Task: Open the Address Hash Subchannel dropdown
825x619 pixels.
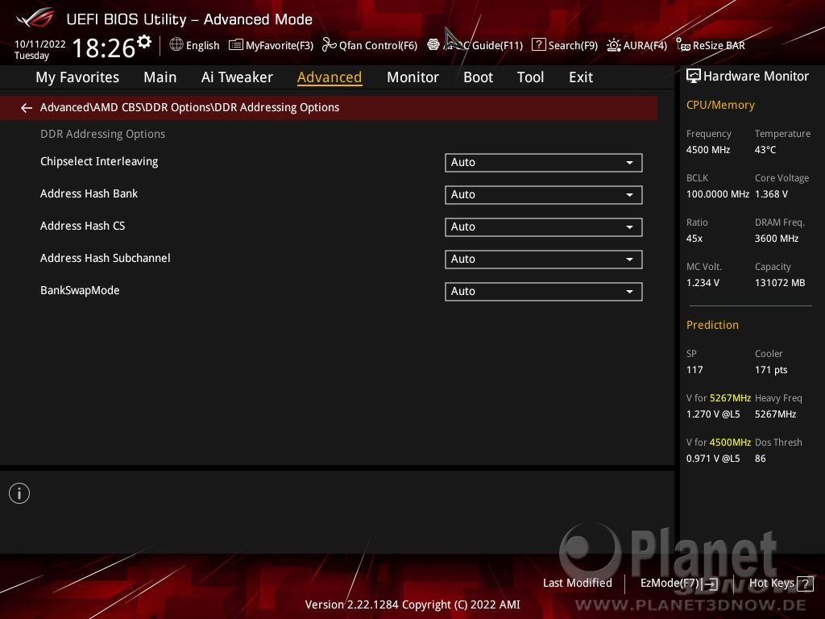Action: coord(544,259)
